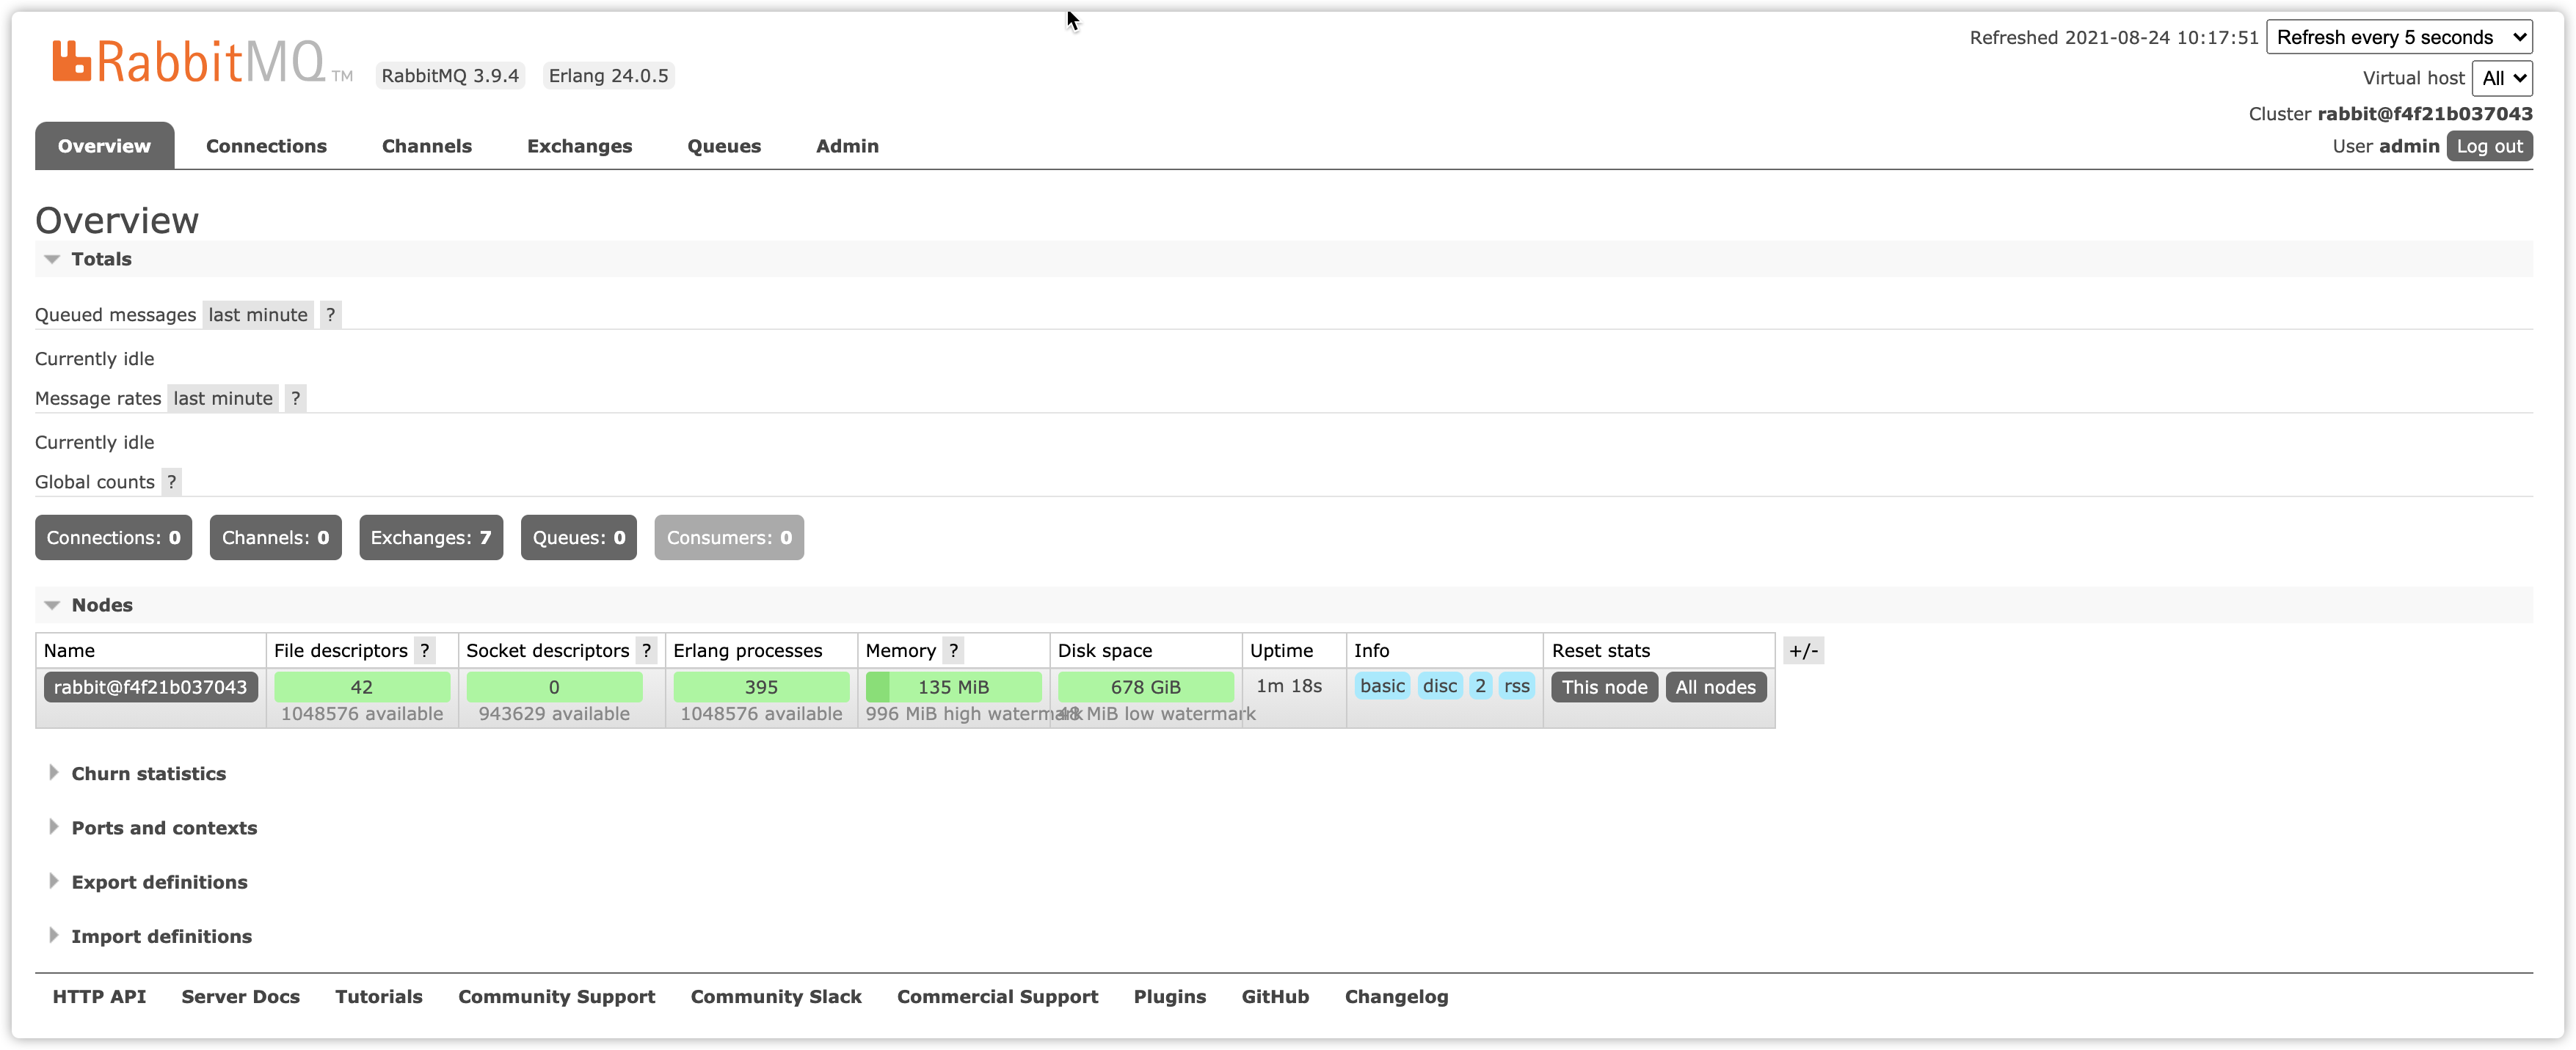The height and width of the screenshot is (1050, 2576).
Task: Switch to the Admin tab
Action: 847,146
